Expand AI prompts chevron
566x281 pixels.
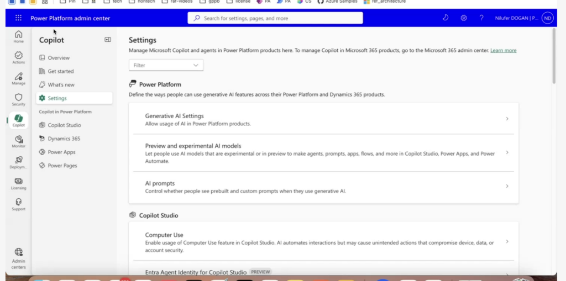pos(507,186)
